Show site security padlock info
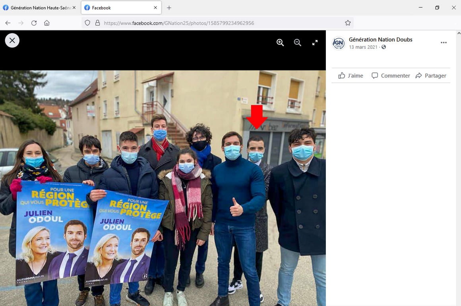The image size is (461, 306). pos(98,23)
